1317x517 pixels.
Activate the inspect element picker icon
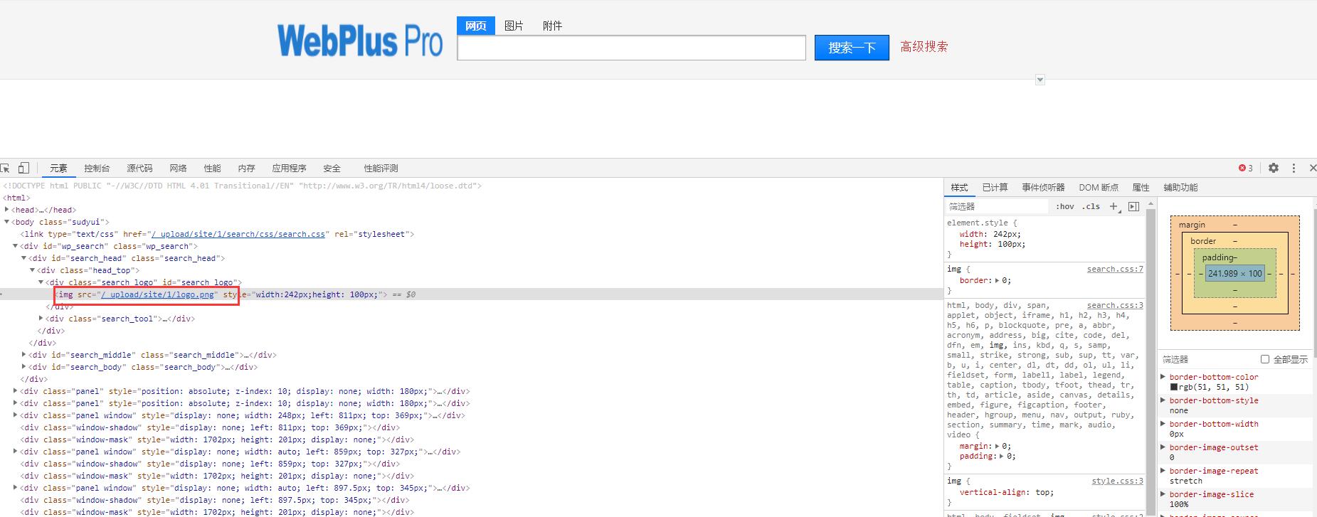tap(6, 169)
